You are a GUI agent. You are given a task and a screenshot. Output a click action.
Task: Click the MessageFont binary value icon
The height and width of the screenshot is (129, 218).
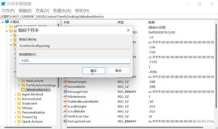pos(65,91)
